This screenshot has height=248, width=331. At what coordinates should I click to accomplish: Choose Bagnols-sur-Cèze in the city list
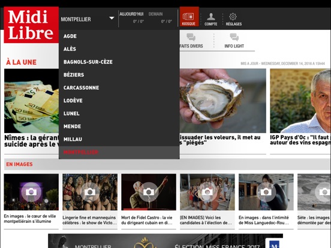point(119,62)
